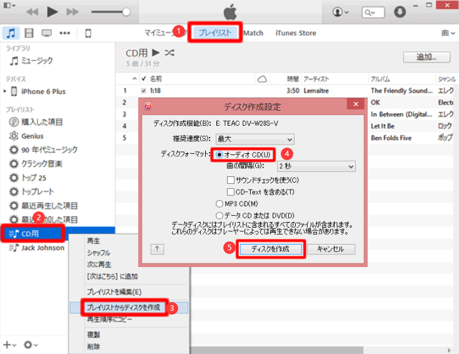459x354 pixels.
Task: Open the 曲の間隔 dropdown
Action: [x=316, y=166]
